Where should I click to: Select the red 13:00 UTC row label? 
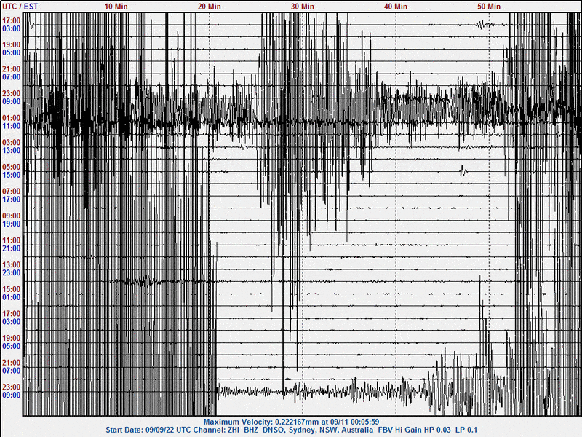pyautogui.click(x=11, y=265)
